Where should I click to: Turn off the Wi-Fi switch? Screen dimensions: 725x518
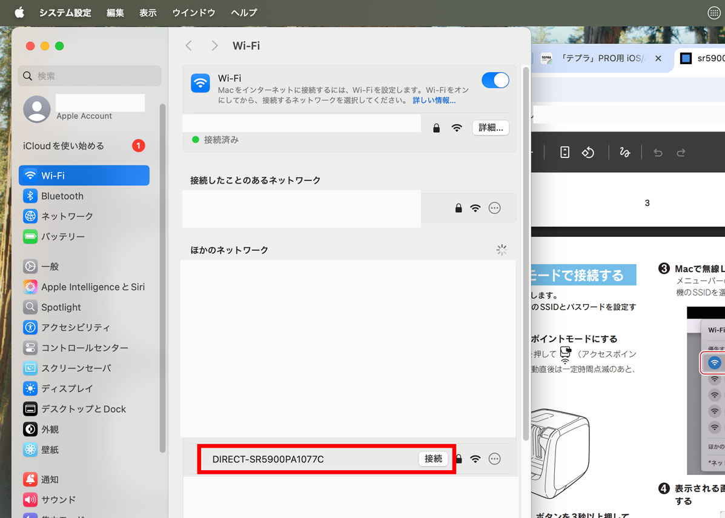point(495,80)
